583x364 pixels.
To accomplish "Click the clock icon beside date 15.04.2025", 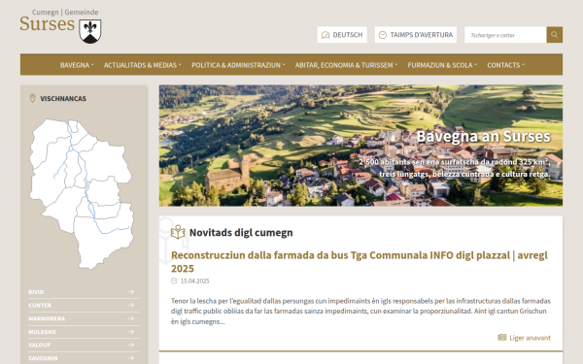I will pos(174,281).
